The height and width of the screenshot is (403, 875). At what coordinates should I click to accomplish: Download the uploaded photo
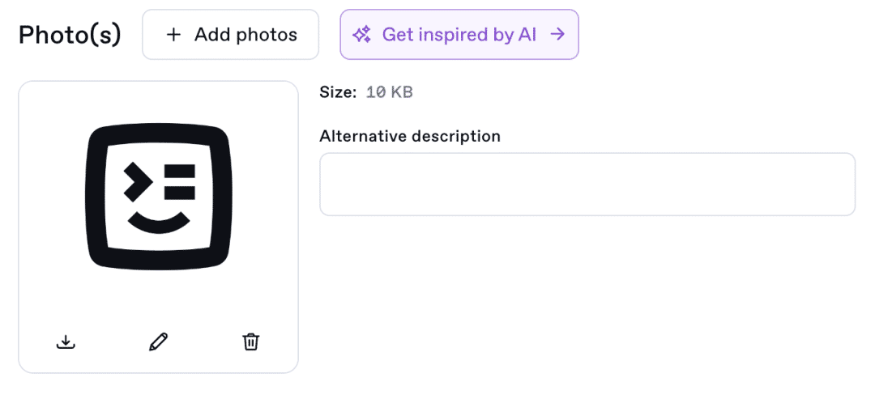(66, 341)
